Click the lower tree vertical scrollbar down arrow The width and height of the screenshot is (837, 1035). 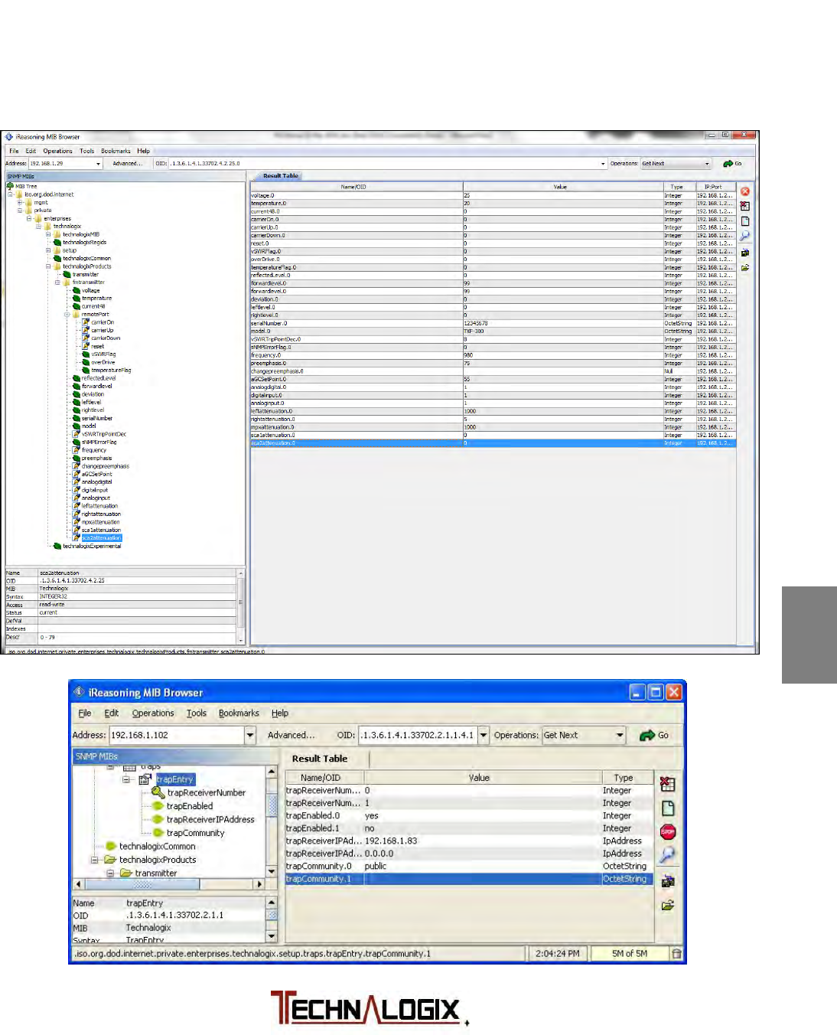272,872
